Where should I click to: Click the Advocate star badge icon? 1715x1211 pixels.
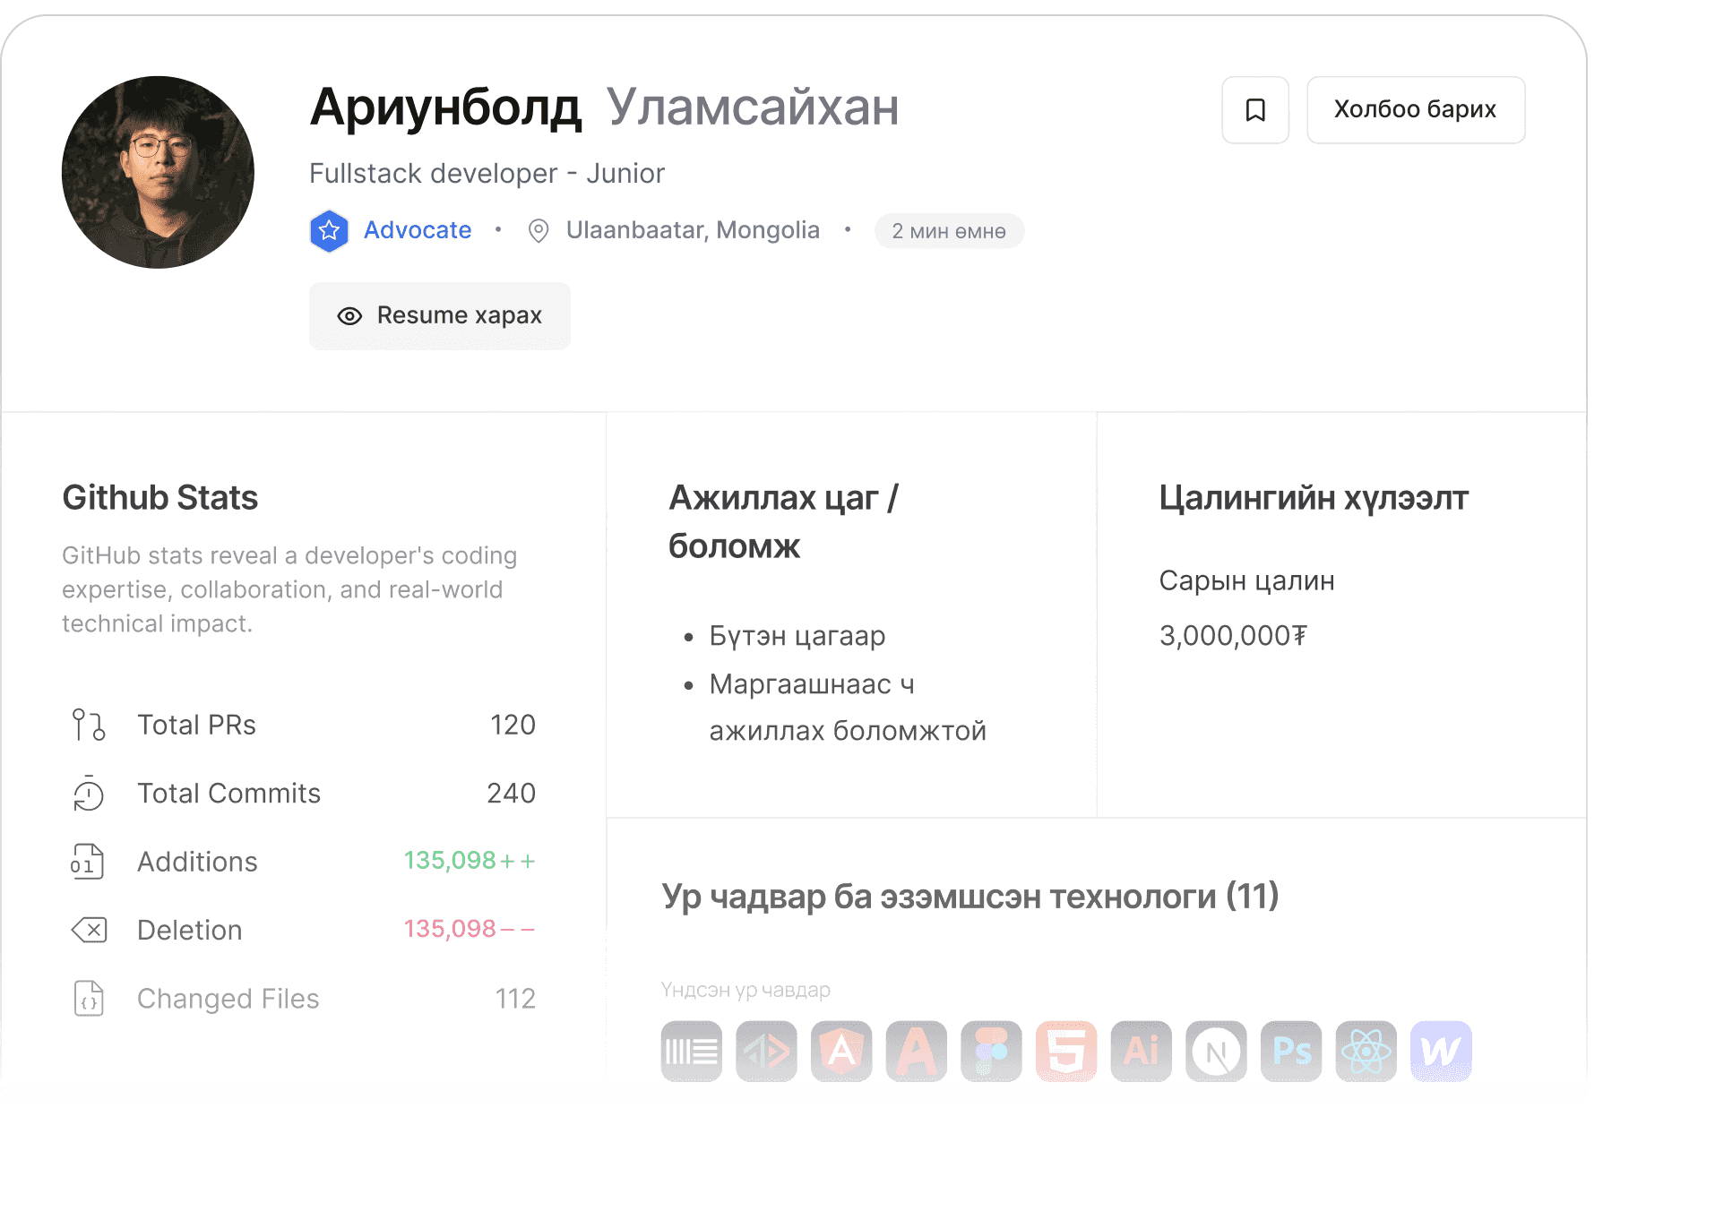[x=329, y=231]
